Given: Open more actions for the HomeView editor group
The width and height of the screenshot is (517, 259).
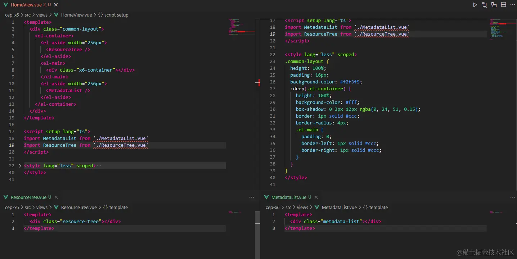Looking at the screenshot, I should click(x=512, y=5).
